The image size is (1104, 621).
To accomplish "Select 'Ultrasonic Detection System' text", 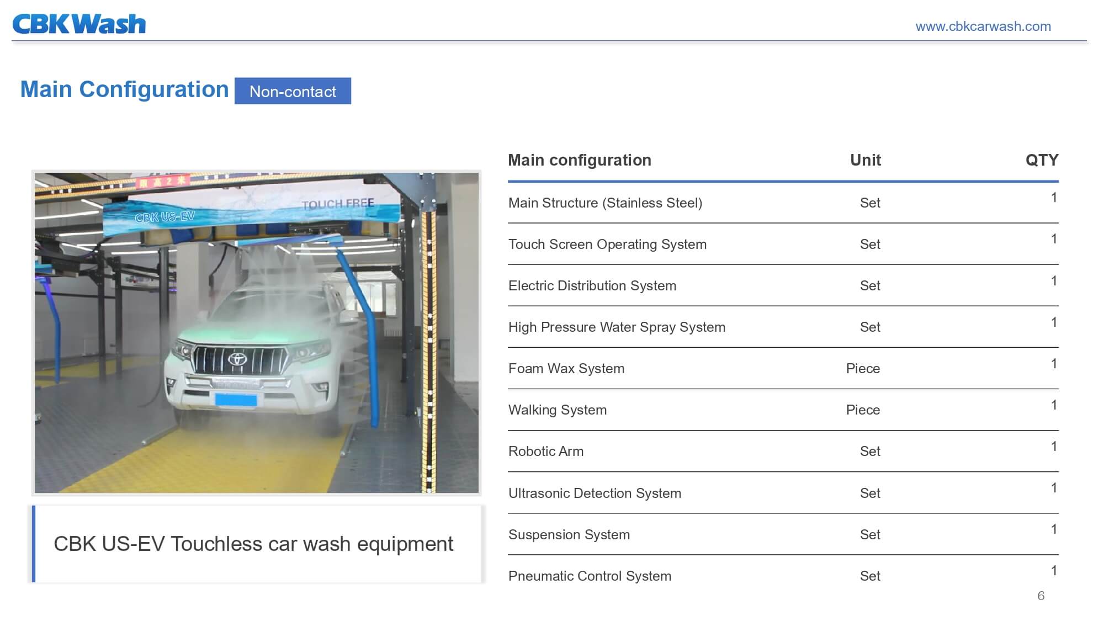I will (x=595, y=493).
